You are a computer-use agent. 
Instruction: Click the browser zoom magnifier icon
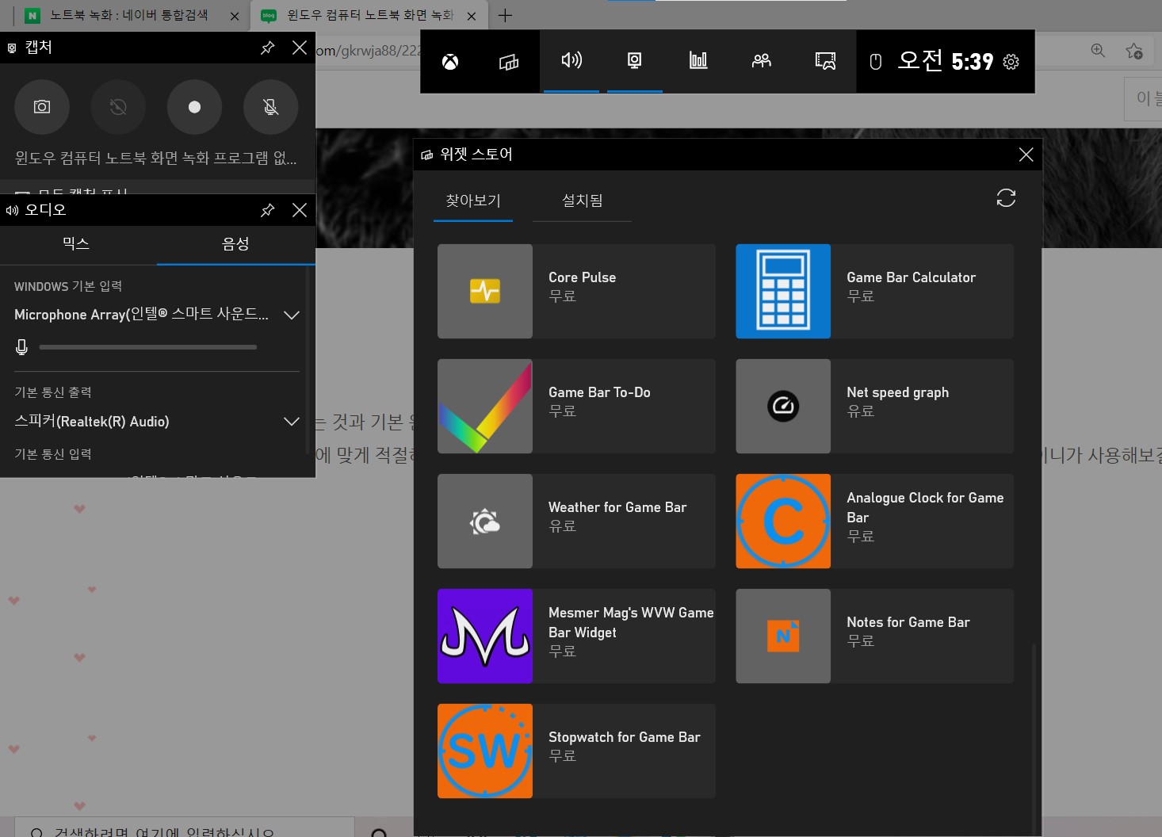coord(1098,51)
